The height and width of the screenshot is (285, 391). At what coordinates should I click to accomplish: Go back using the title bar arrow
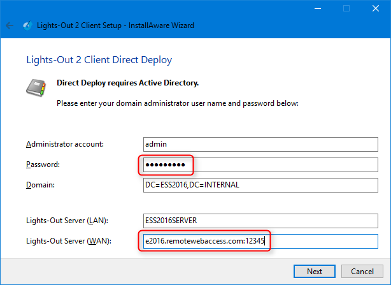point(10,26)
